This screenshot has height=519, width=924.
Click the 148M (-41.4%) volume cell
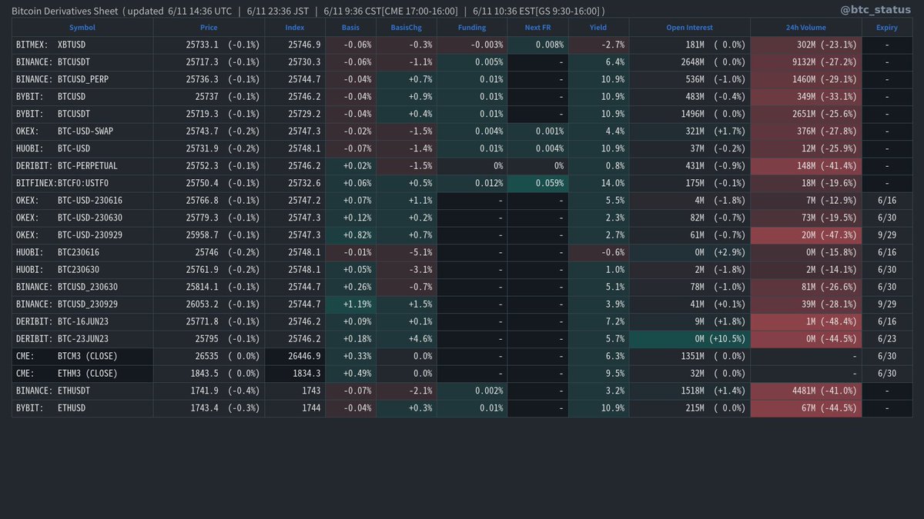(805, 166)
